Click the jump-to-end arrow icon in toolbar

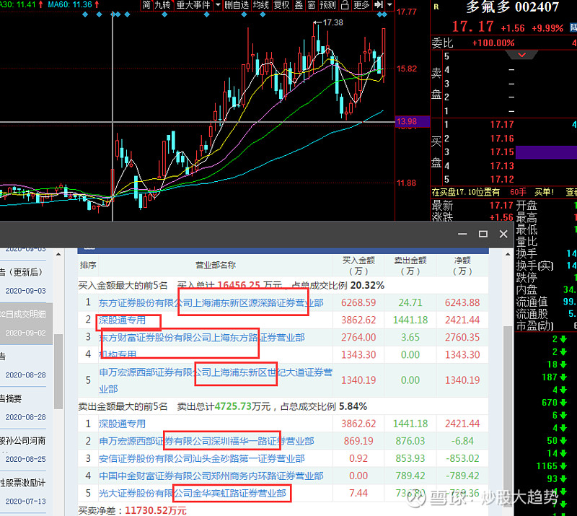coord(378,5)
